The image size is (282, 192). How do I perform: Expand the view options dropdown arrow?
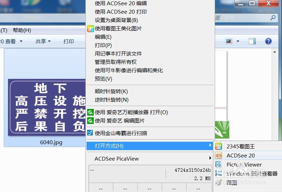(x=238, y=41)
